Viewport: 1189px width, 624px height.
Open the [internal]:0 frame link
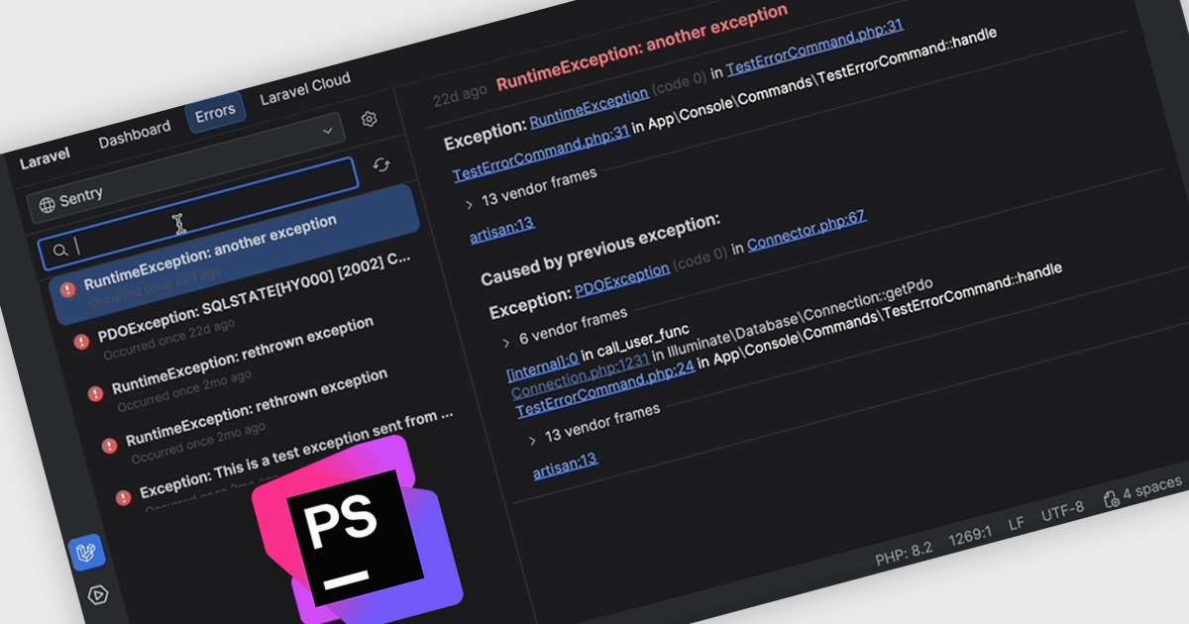(x=543, y=365)
